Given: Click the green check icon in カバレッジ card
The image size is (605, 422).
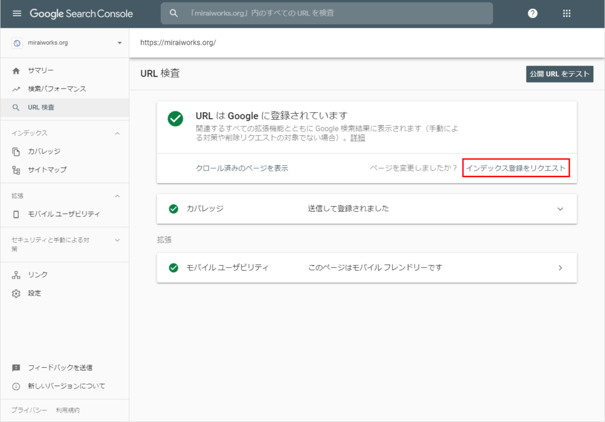Looking at the screenshot, I should click(174, 209).
